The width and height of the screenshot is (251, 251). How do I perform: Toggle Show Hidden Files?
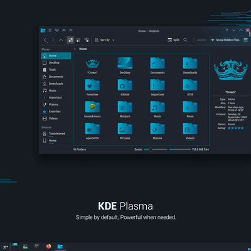pos(225,40)
